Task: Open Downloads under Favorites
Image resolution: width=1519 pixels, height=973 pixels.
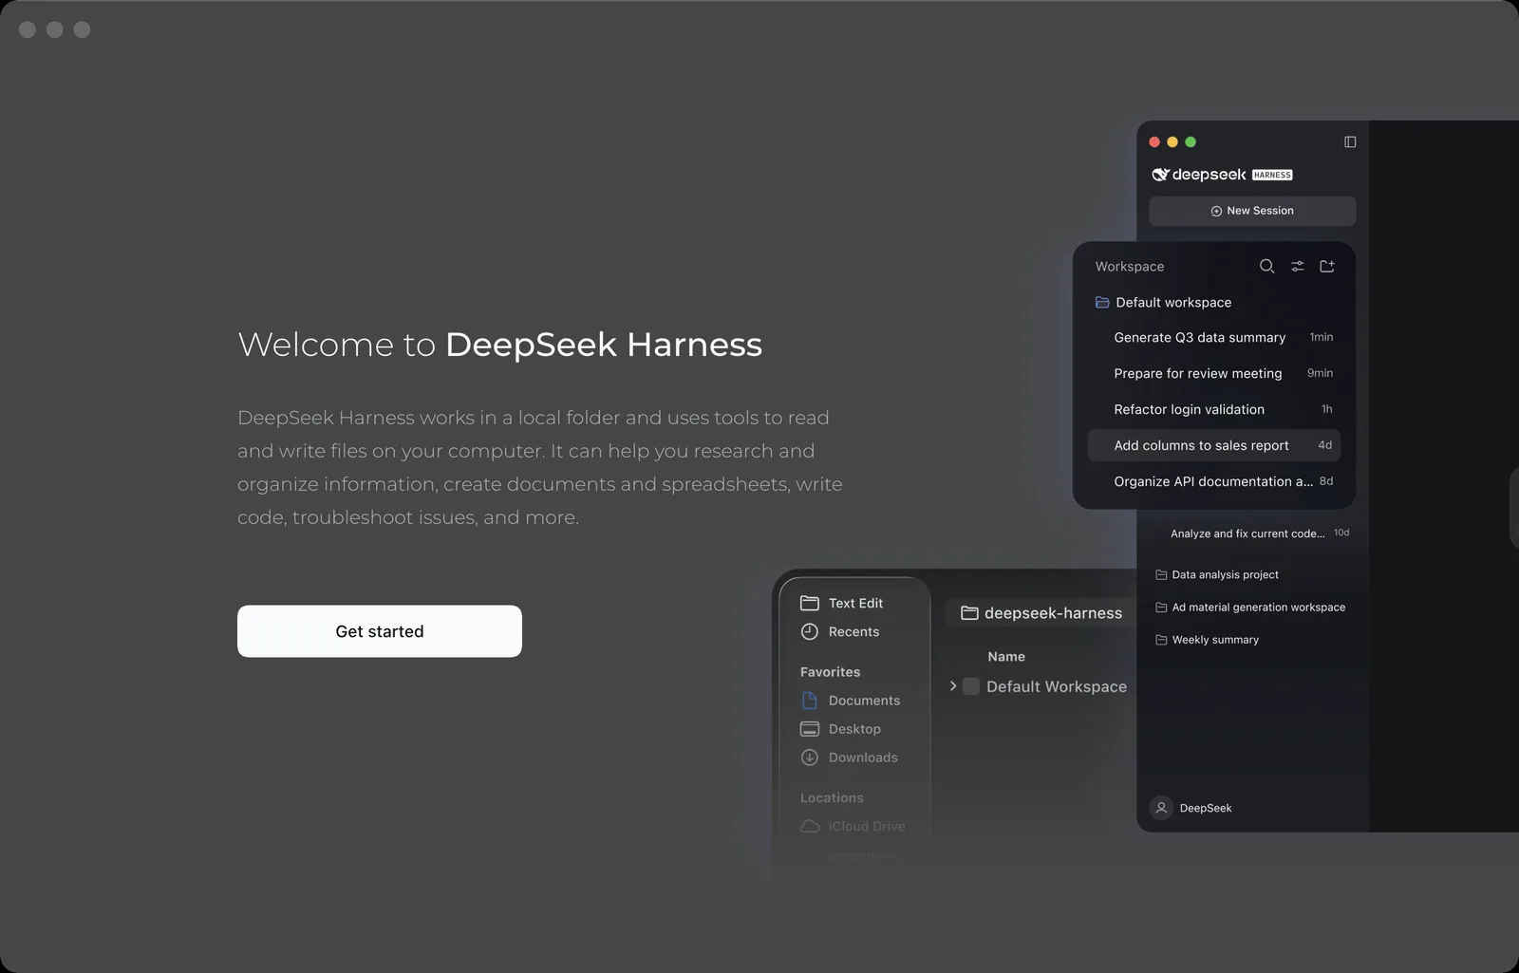Action: point(850,758)
